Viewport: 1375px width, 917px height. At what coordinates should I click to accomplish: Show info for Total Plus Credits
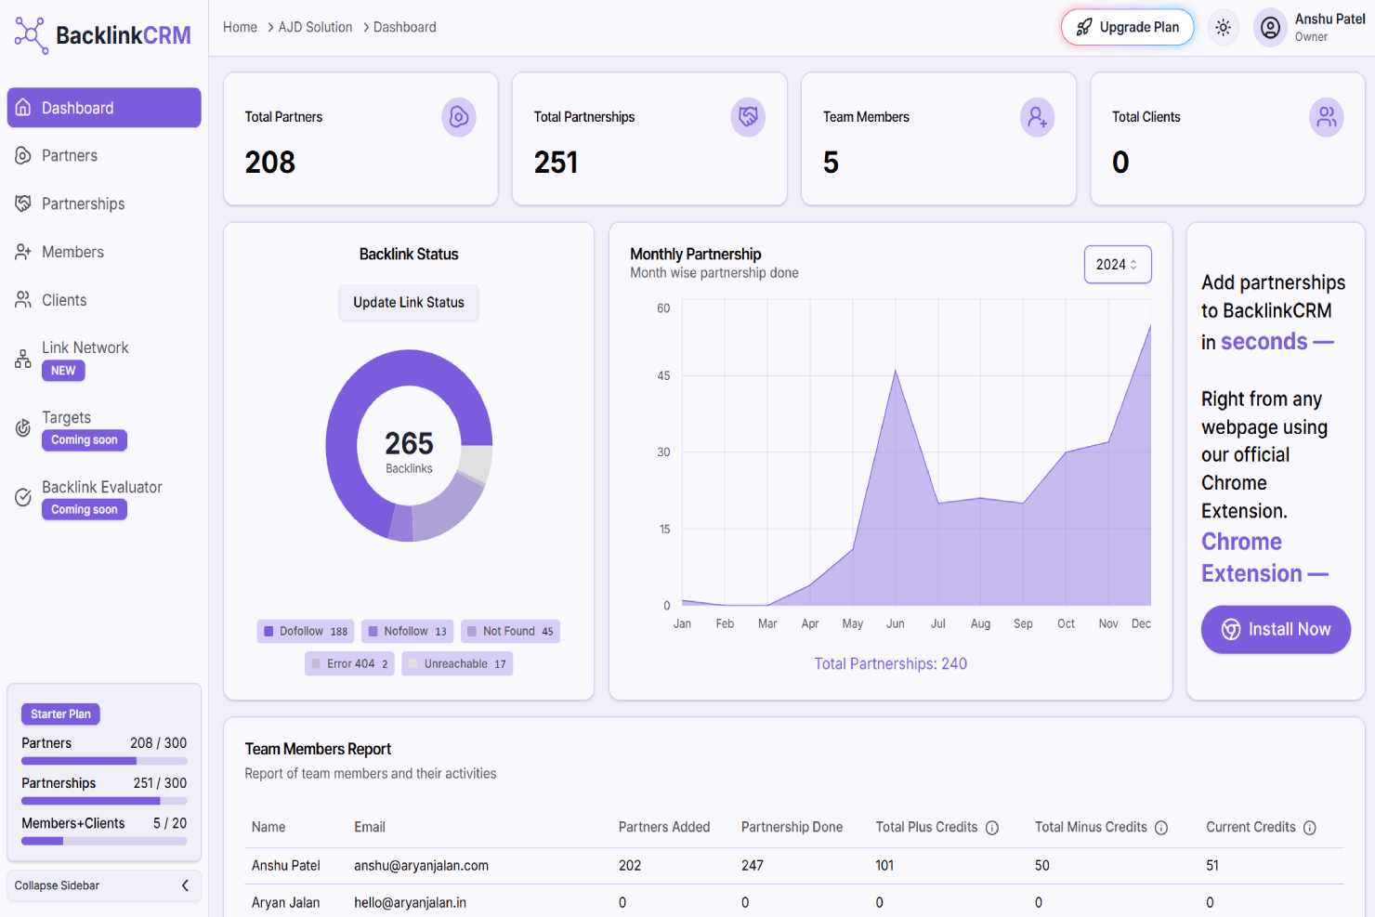click(x=992, y=828)
